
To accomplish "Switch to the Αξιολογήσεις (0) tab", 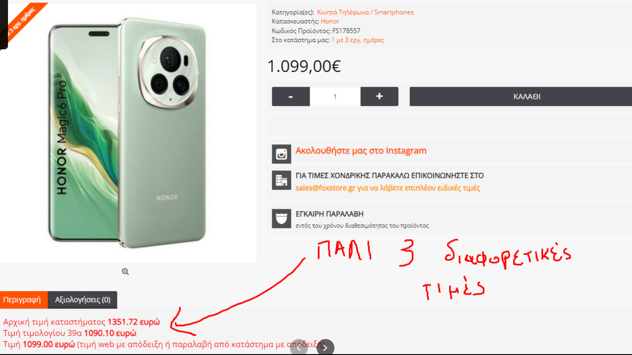I will coord(83,299).
